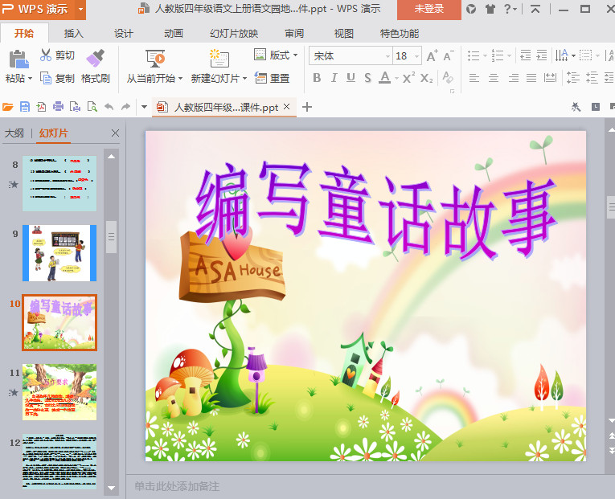Start slideshow with 从当前开始 icon
Viewport: 615px width, 499px height.
(x=155, y=59)
